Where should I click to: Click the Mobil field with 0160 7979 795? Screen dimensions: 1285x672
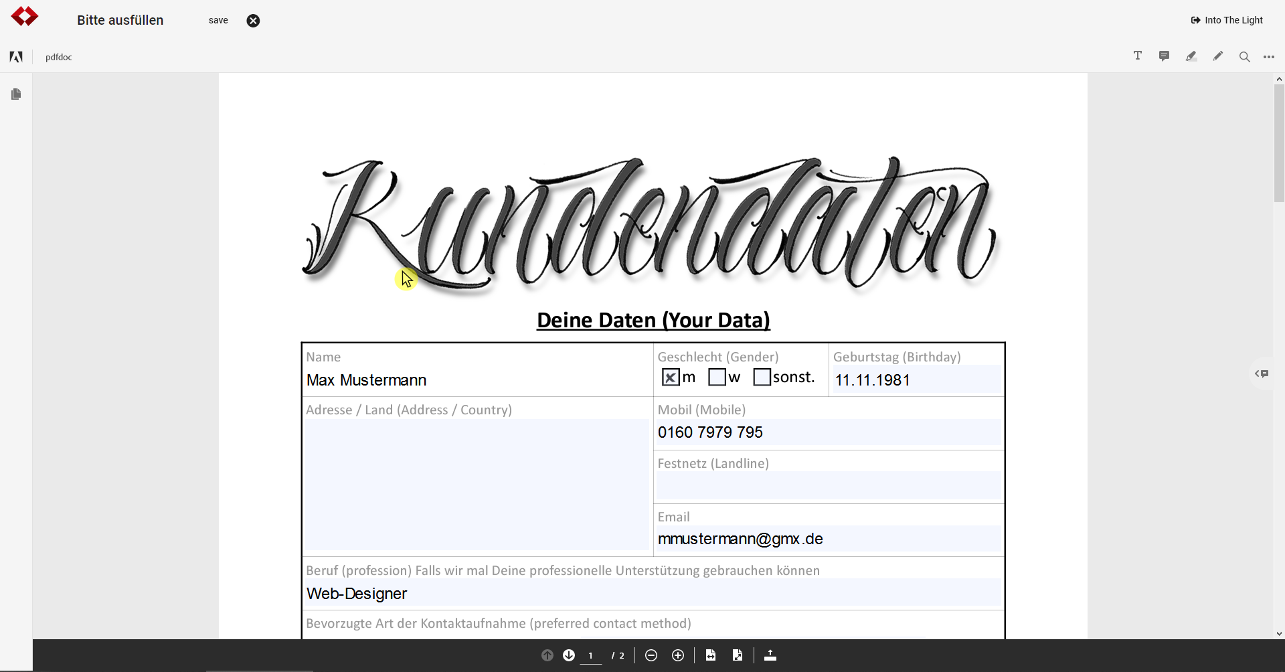(829, 432)
